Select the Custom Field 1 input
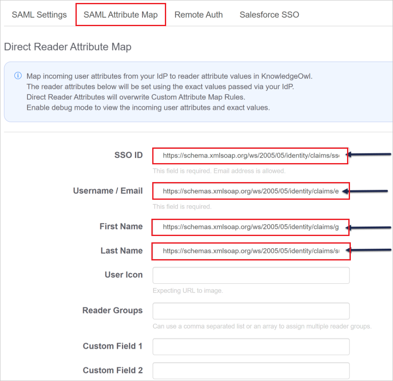The width and height of the screenshot is (393, 381). click(x=251, y=346)
